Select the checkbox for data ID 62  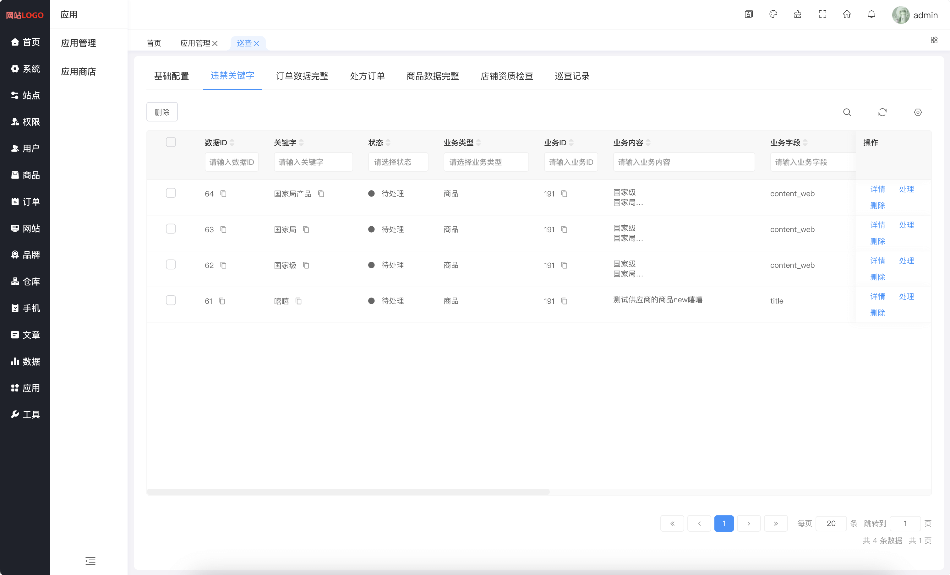tap(171, 265)
